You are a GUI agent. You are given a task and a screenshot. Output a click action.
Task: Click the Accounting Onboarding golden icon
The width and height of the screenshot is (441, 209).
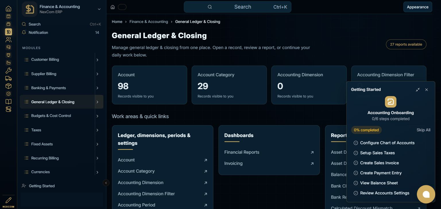click(390, 102)
